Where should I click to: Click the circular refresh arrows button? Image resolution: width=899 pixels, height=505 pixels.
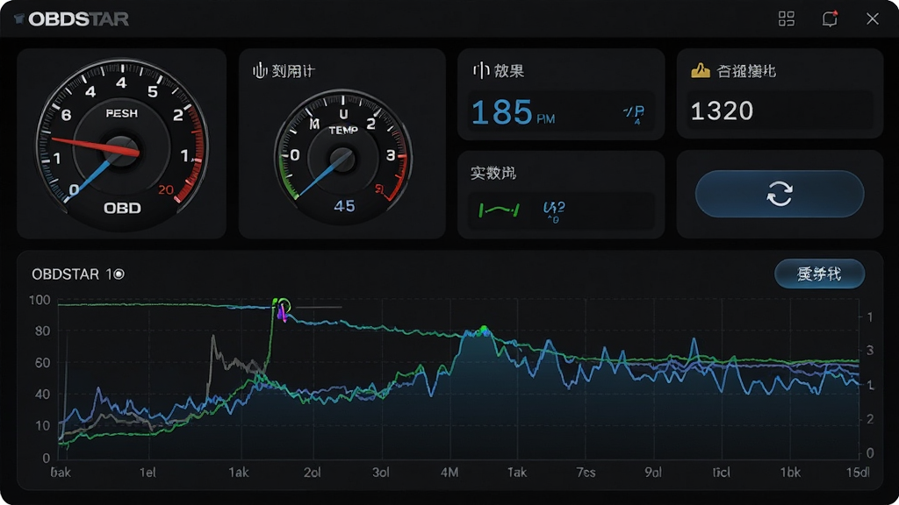780,194
